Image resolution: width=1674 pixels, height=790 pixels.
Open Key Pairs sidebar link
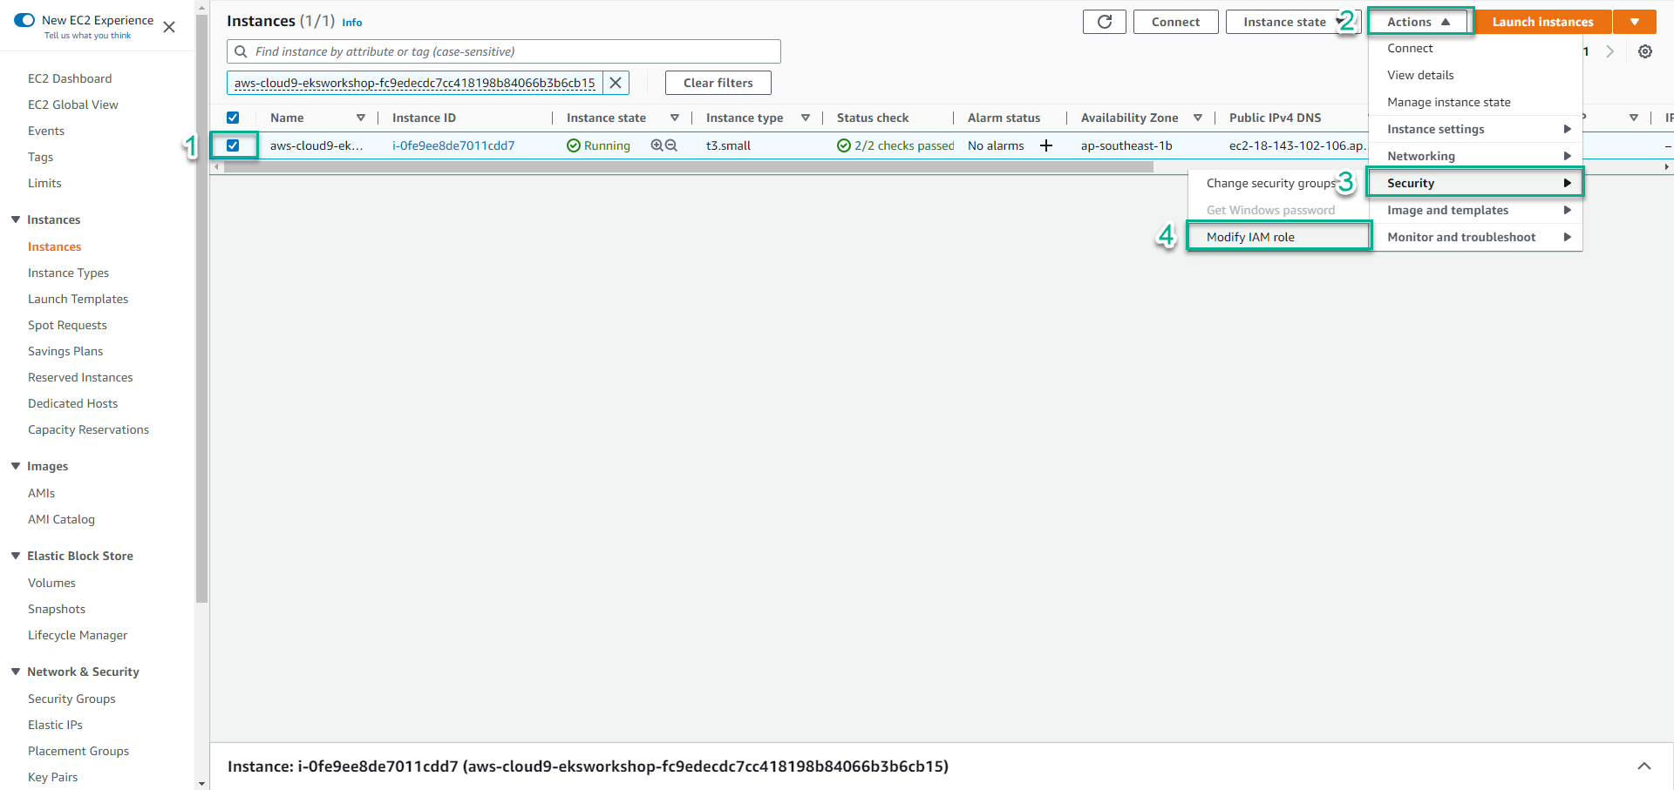click(52, 777)
